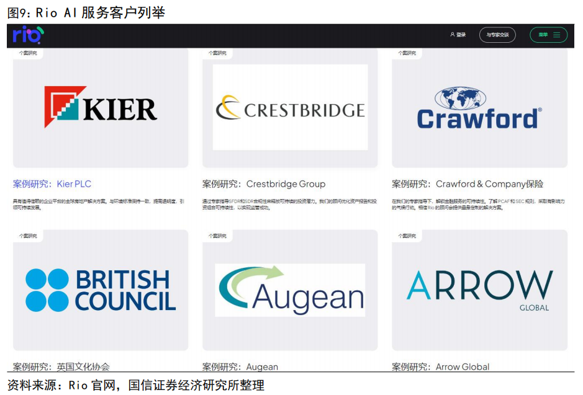583x395 pixels.
Task: Click the 个案研究 tag on Crawford card
Action: point(407,53)
